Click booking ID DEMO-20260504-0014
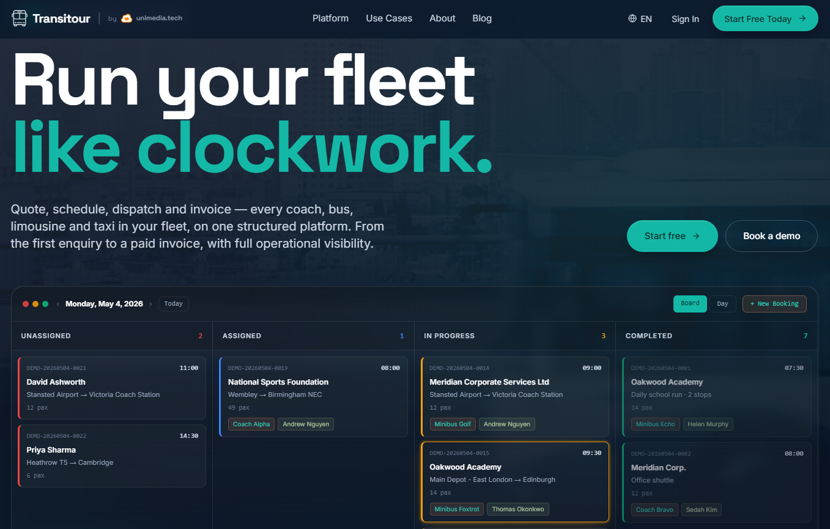 coord(459,368)
